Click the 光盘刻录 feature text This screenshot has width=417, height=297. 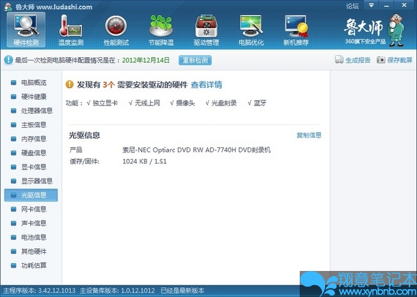(x=224, y=103)
